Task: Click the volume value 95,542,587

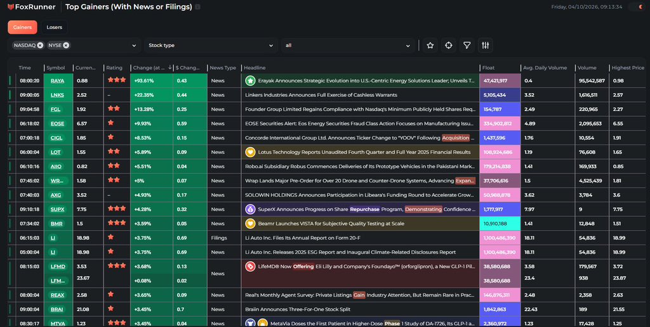Action: click(x=592, y=80)
